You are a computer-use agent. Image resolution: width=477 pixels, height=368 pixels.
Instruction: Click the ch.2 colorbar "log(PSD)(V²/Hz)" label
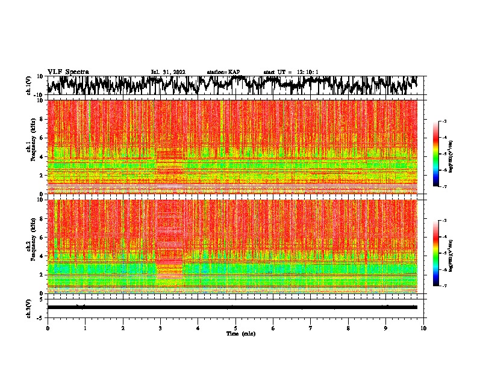pos(450,256)
